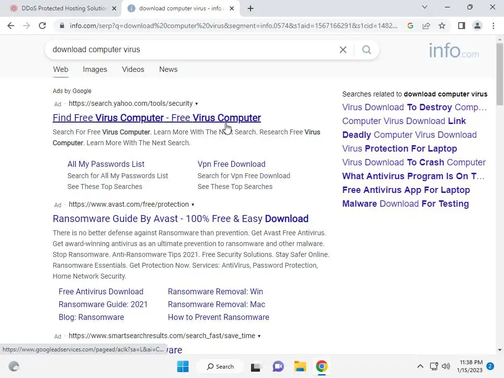Select Deadly Computer Virus Download suggestion
504x378 pixels.
[x=409, y=135]
